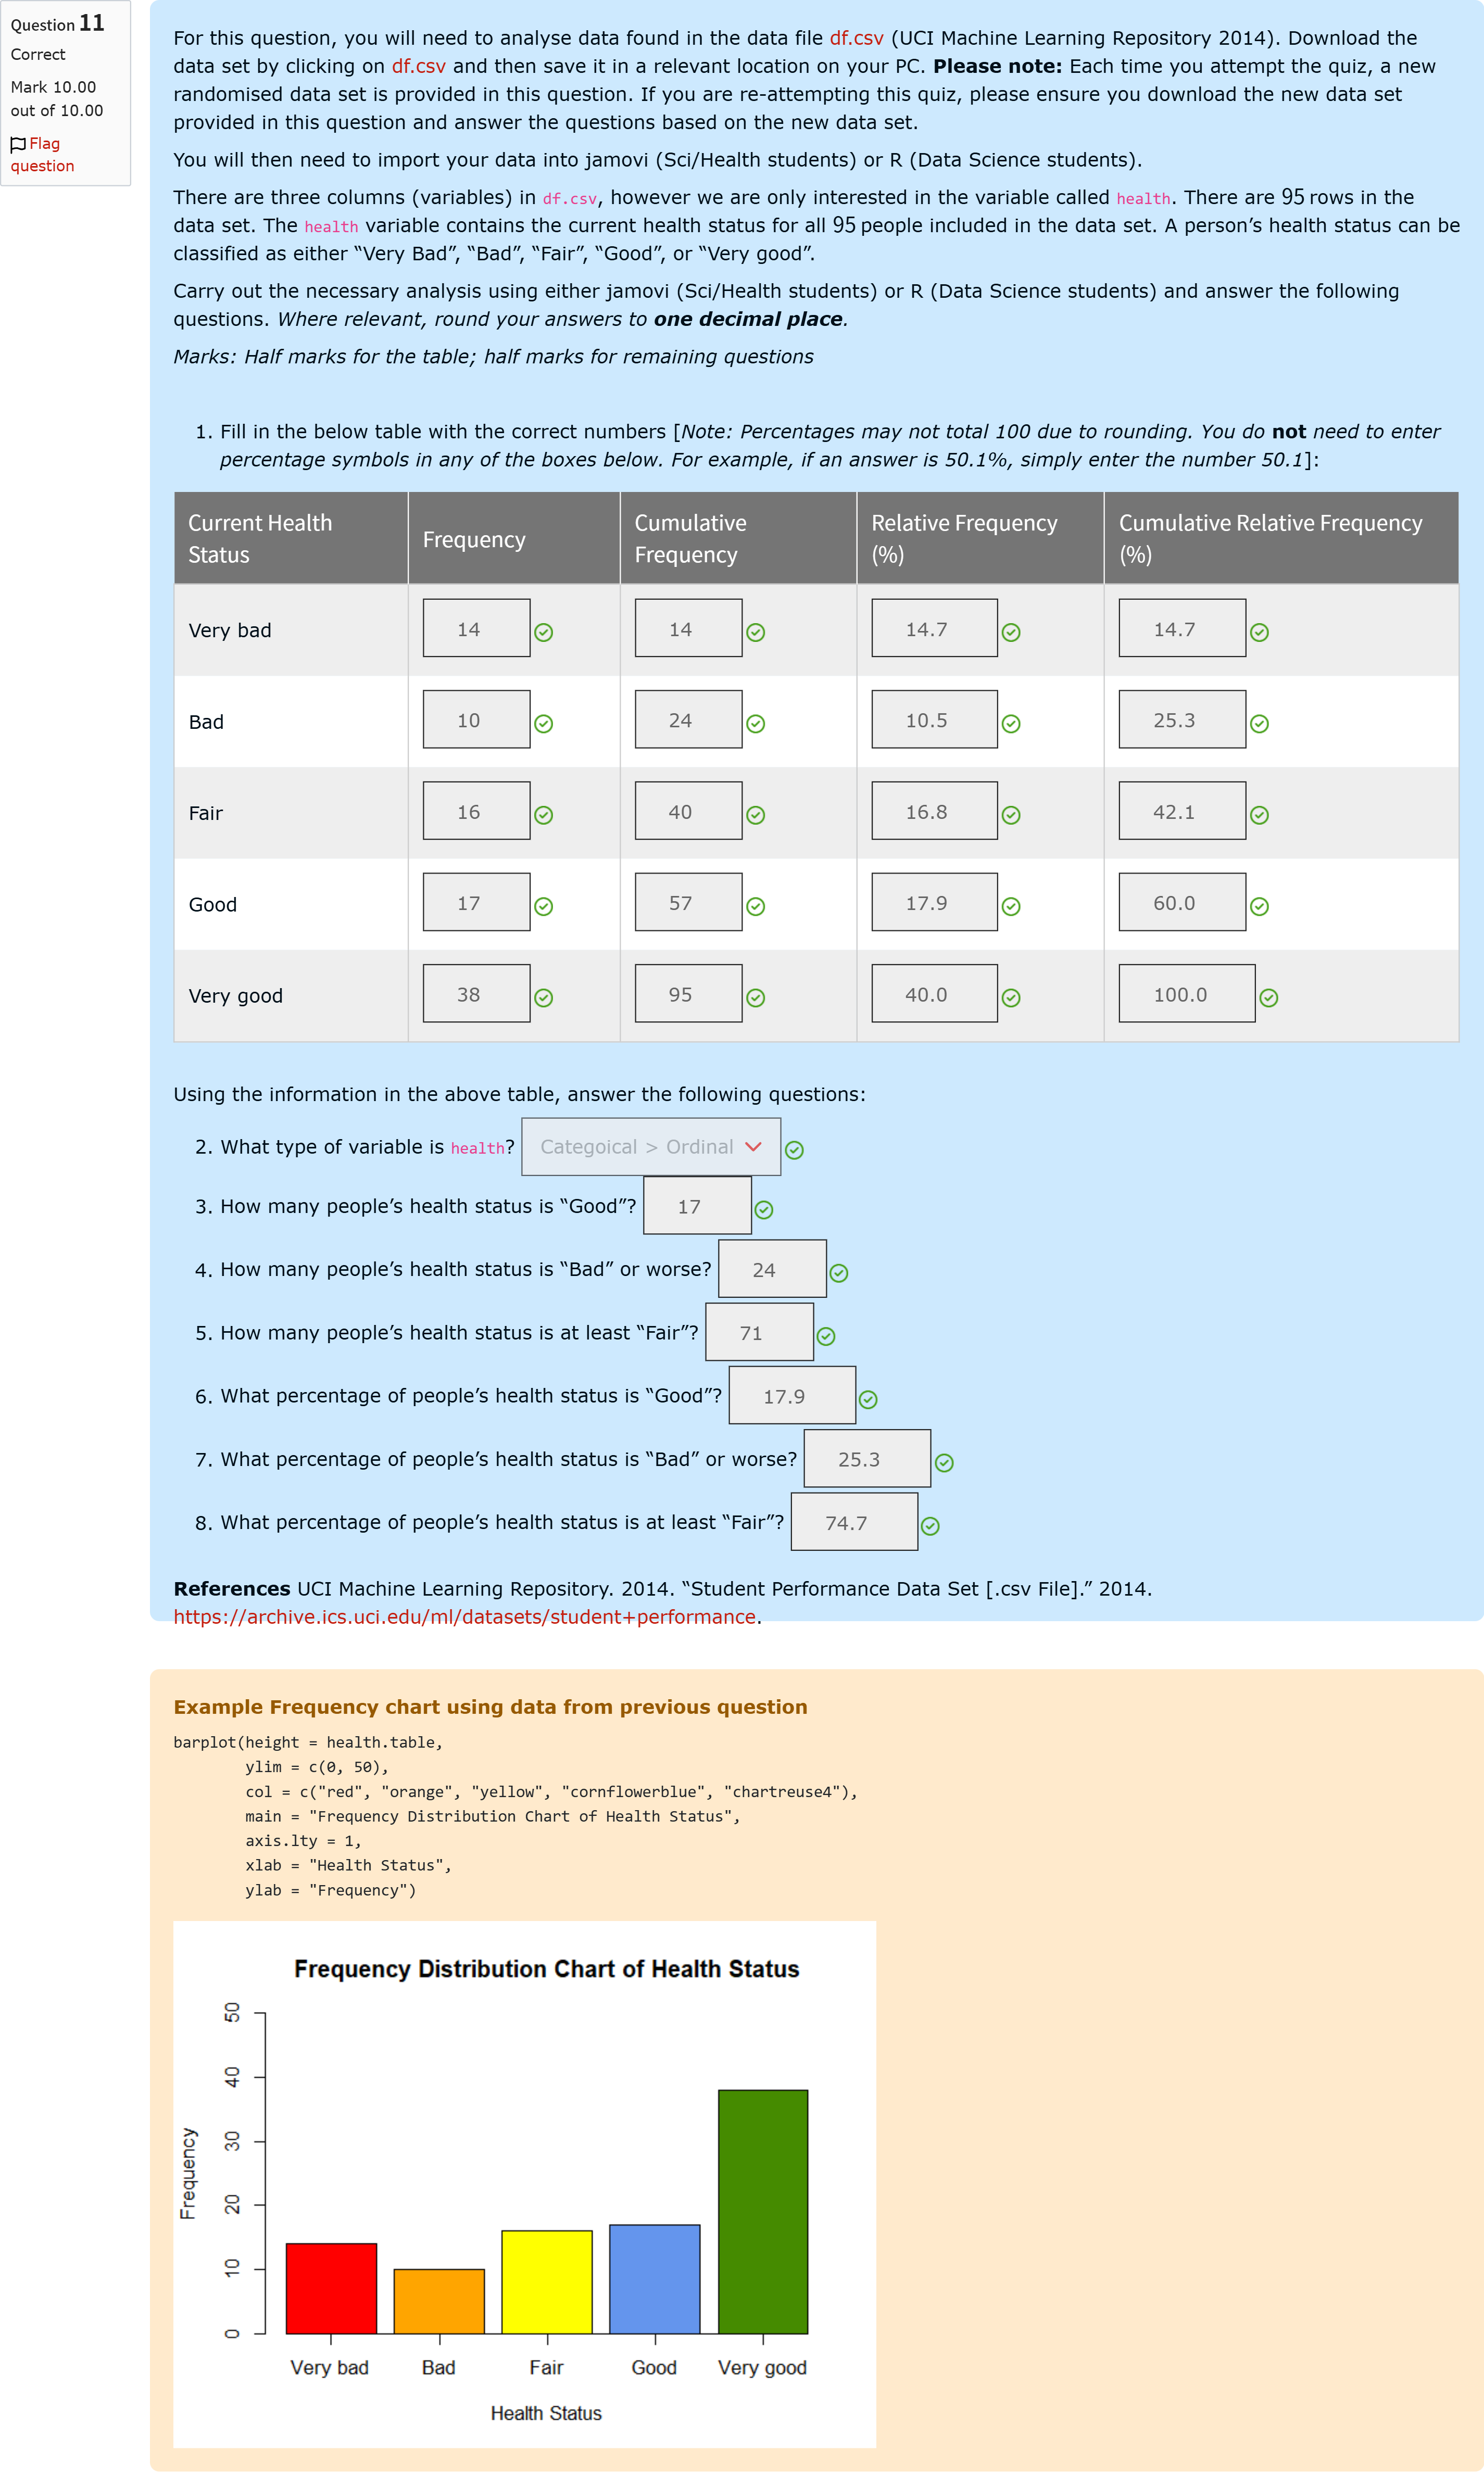Image resolution: width=1484 pixels, height=2489 pixels.
Task: Click checkmark next to 74.7 percentage answer
Action: point(930,1525)
